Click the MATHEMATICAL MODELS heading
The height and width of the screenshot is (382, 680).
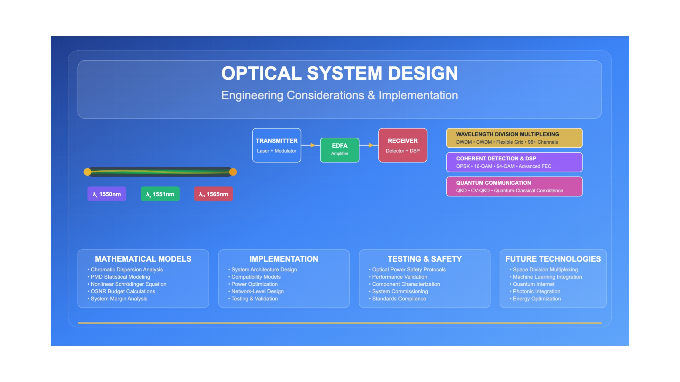(x=143, y=259)
